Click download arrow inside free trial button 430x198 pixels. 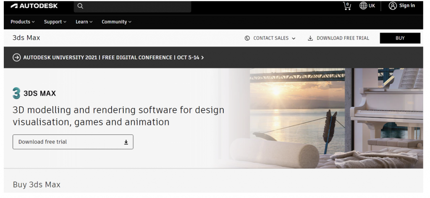click(x=126, y=142)
